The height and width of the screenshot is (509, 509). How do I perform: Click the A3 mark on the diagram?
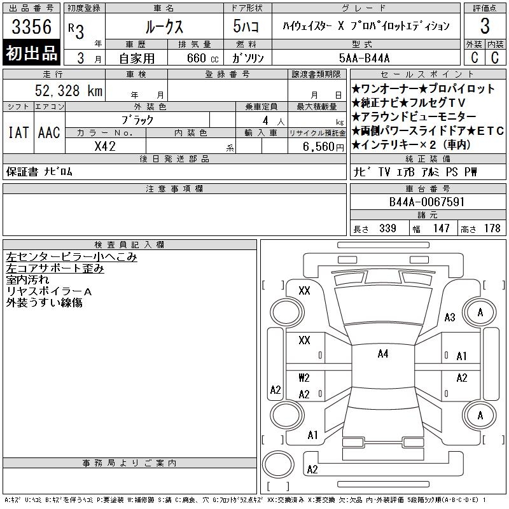click(450, 317)
